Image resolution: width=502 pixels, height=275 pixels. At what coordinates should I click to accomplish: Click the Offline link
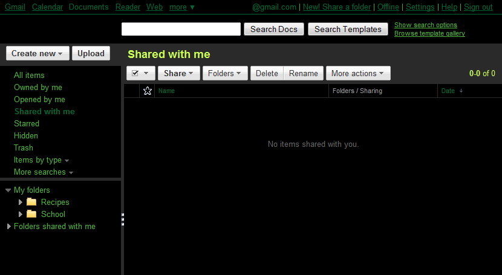pos(388,7)
